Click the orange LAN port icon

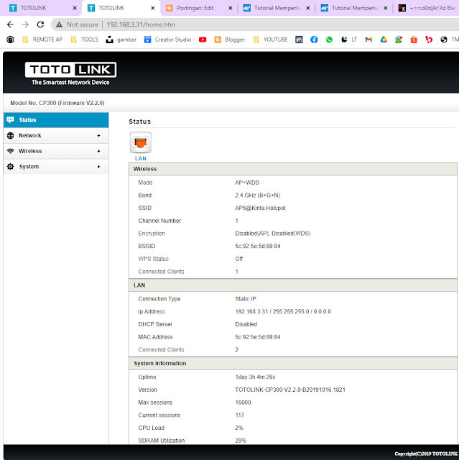point(141,142)
